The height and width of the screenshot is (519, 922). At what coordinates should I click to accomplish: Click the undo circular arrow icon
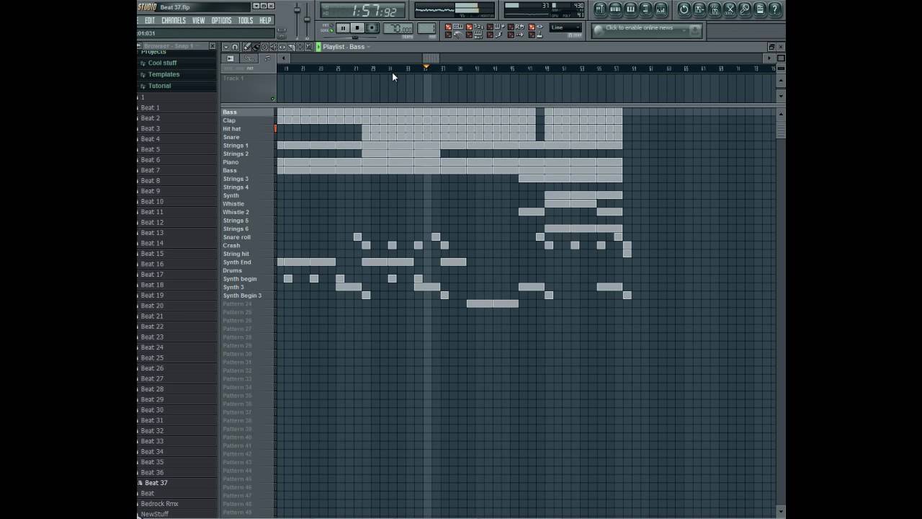pyautogui.click(x=684, y=9)
